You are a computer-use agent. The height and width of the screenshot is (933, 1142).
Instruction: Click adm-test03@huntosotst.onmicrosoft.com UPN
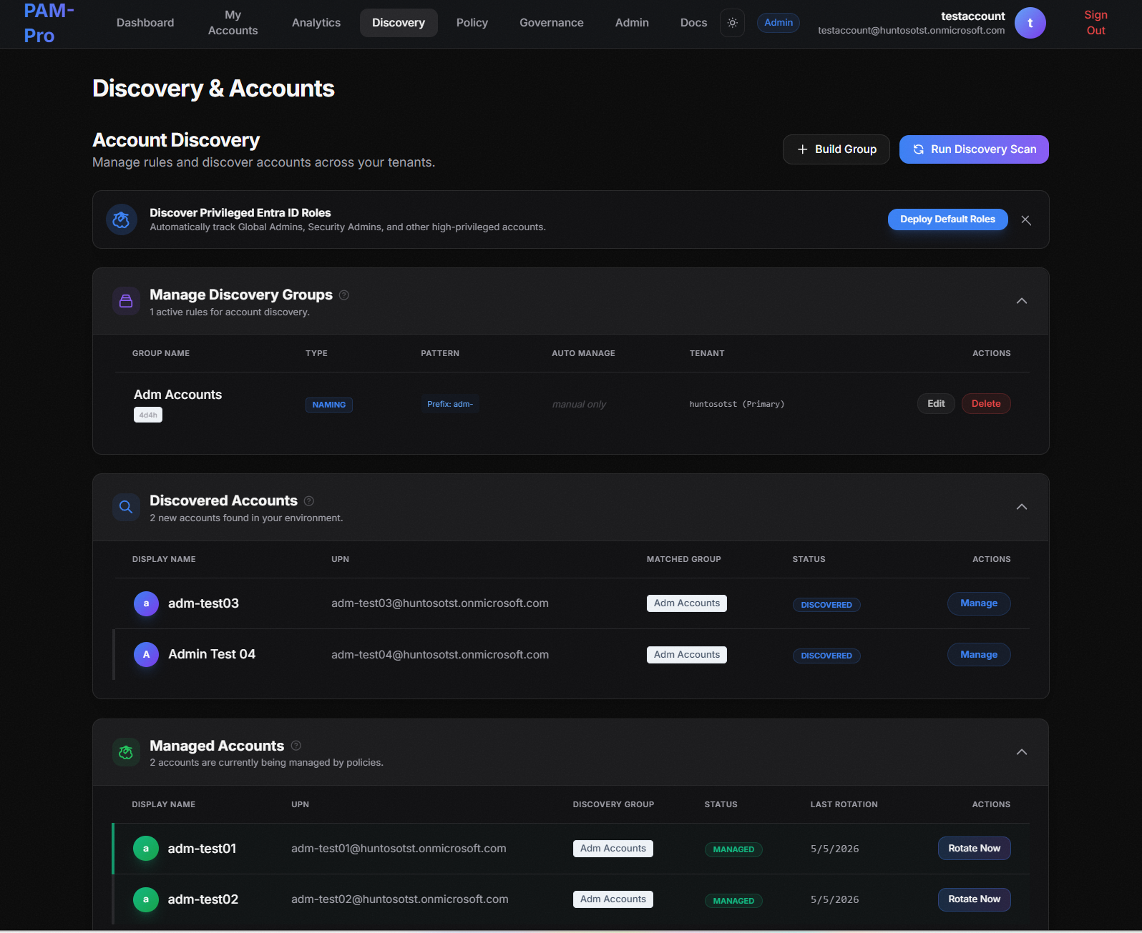440,603
